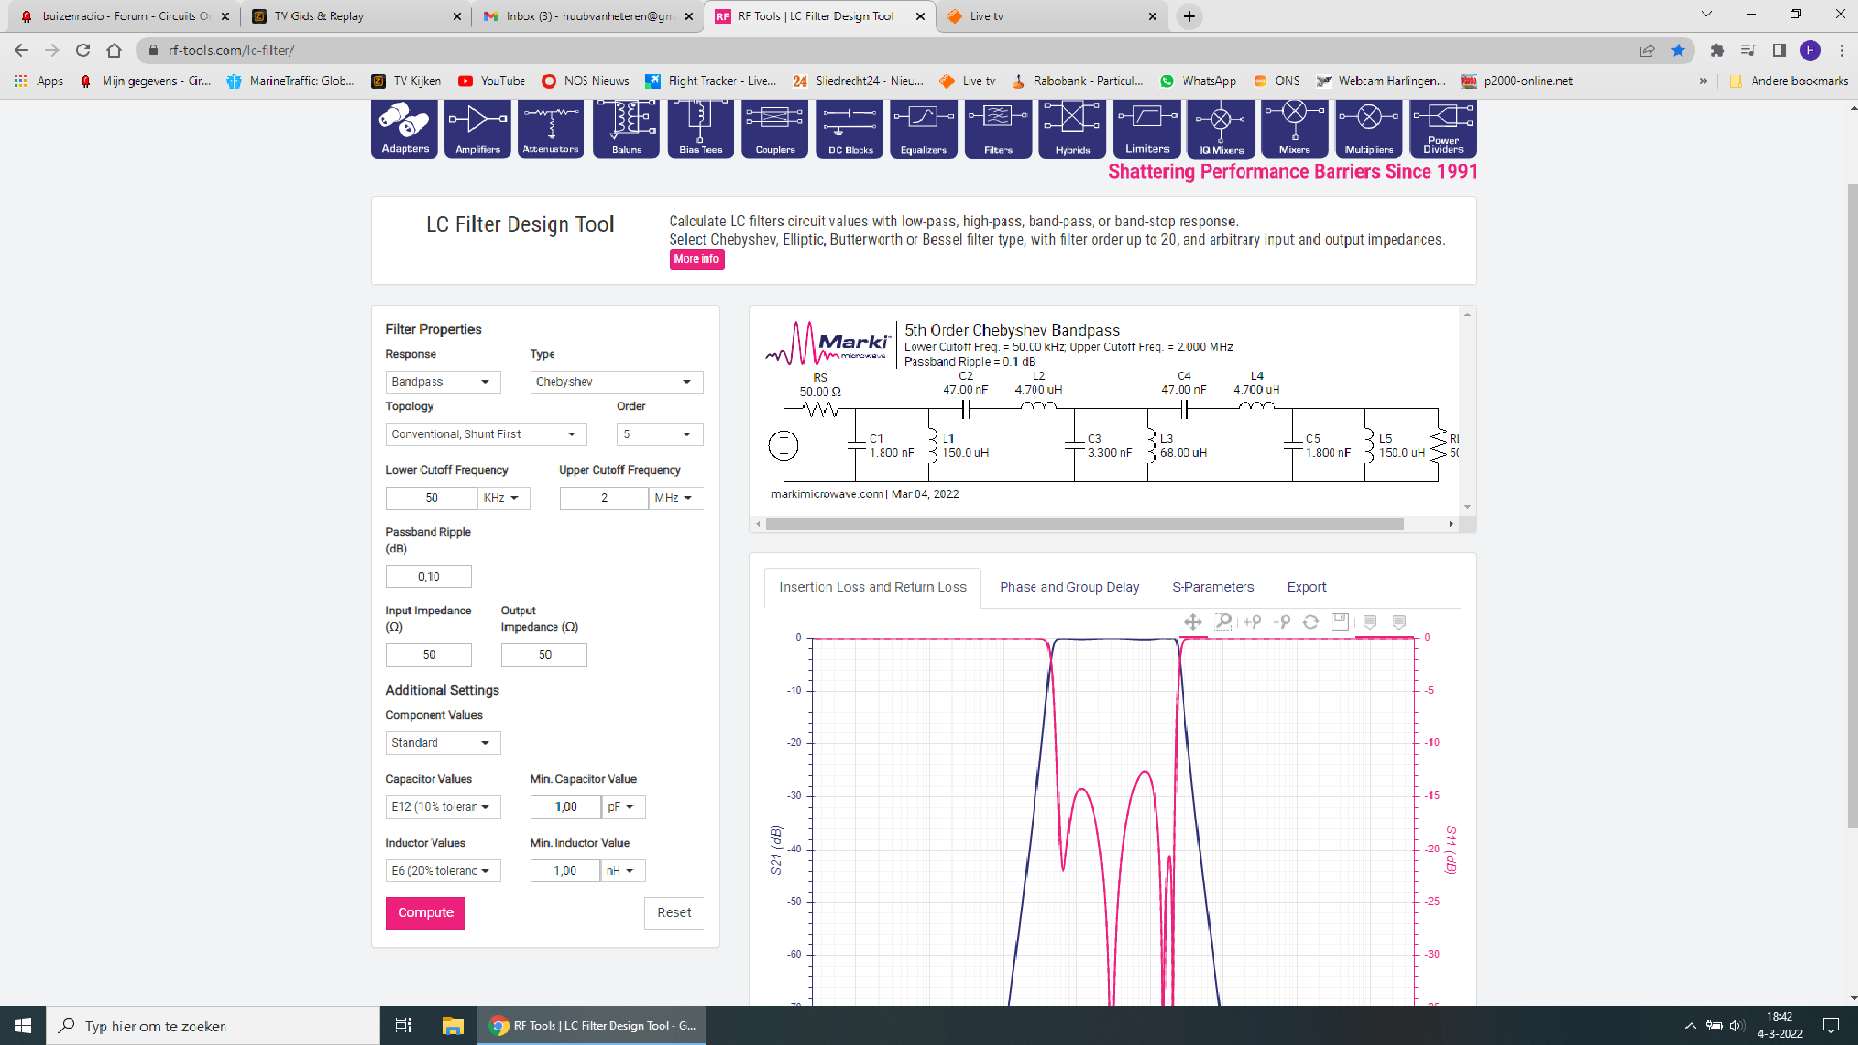Change the upper cutoff MHz unit dropdown
Screen dimensions: 1858x1045
coord(675,498)
